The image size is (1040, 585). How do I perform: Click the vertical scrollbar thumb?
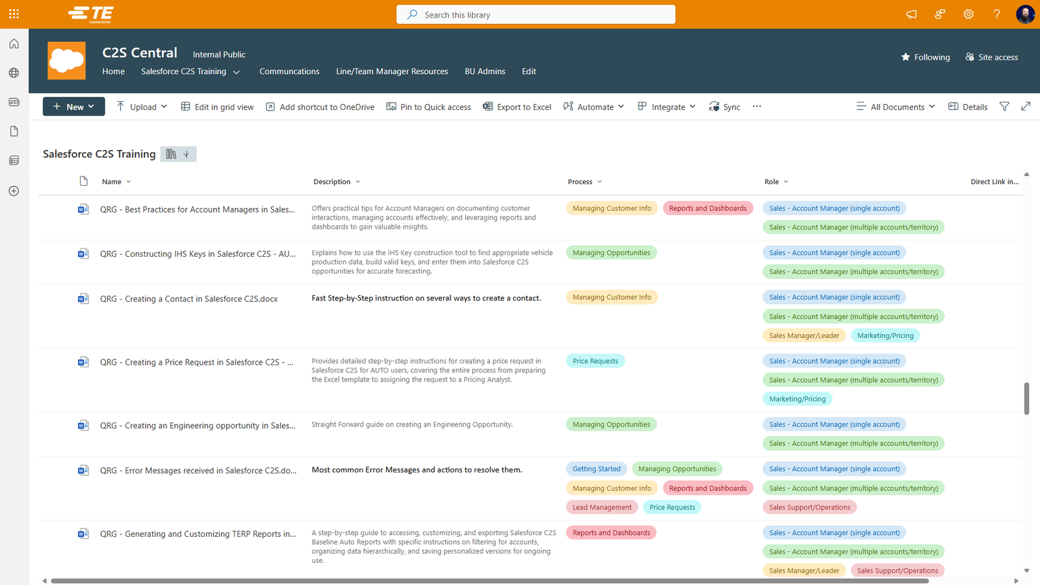[x=1026, y=398]
